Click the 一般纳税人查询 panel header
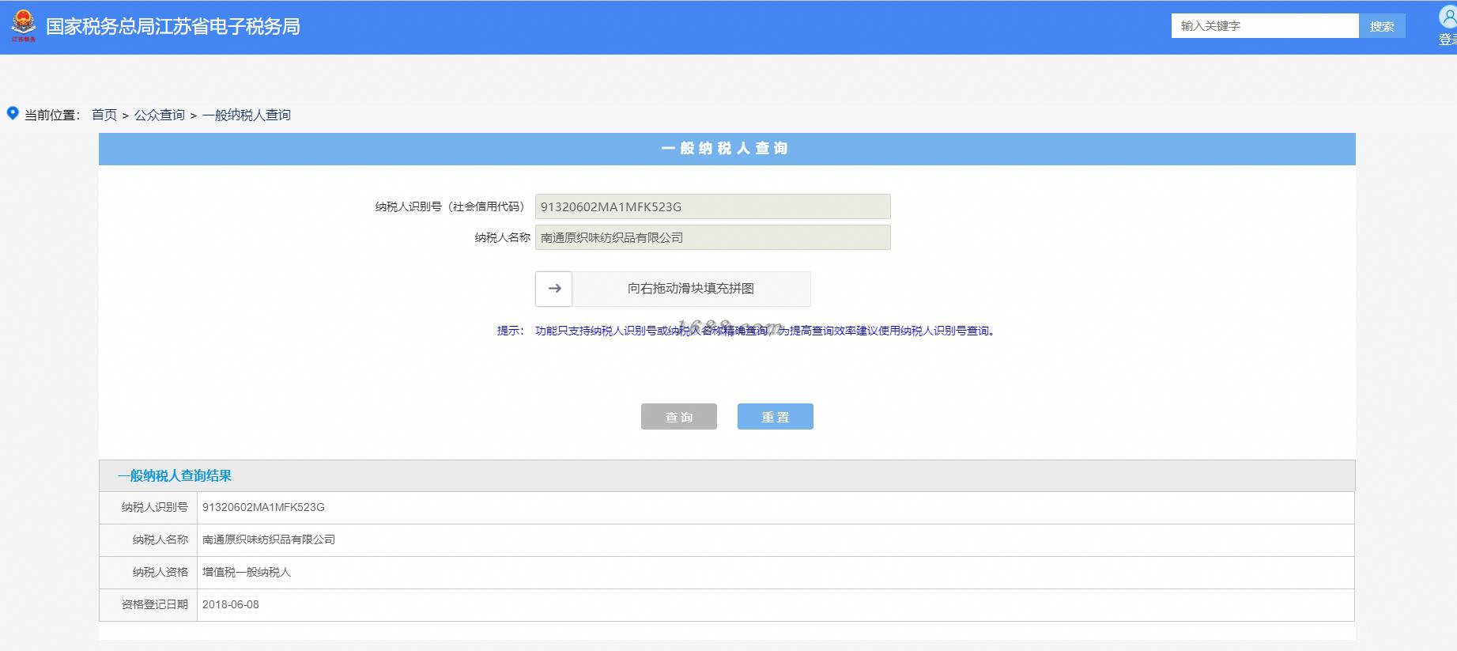 [727, 149]
